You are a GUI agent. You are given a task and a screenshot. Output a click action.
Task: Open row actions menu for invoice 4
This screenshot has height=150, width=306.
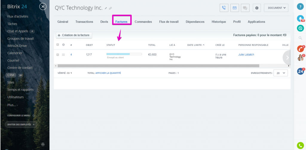(63, 55)
